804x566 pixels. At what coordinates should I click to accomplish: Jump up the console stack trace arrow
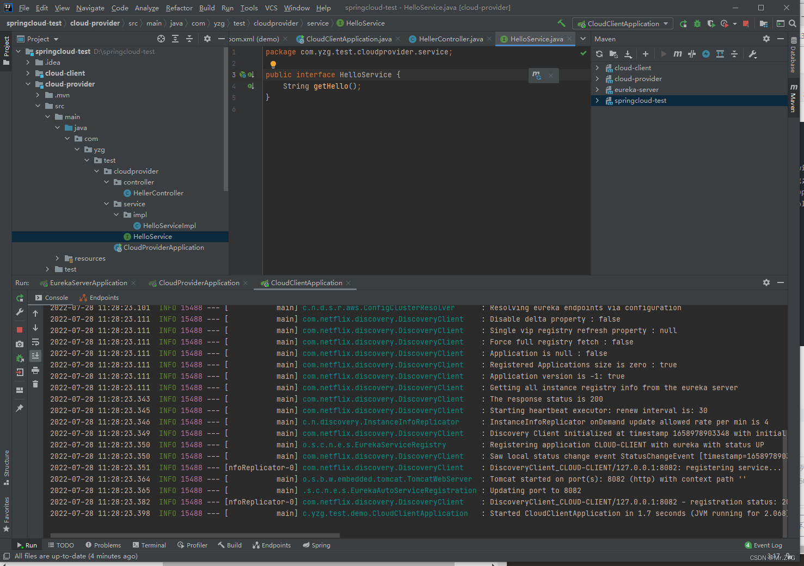click(35, 313)
